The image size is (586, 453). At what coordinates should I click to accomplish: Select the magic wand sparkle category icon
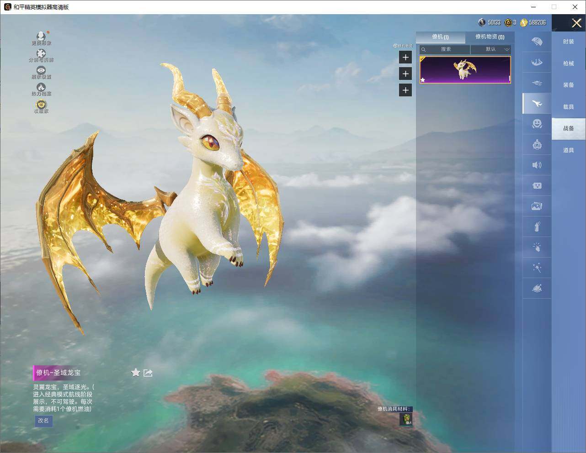537,268
